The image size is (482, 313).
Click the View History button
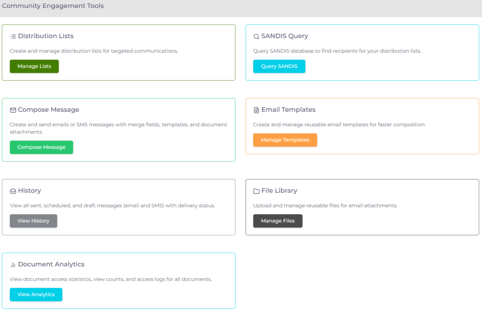[33, 221]
